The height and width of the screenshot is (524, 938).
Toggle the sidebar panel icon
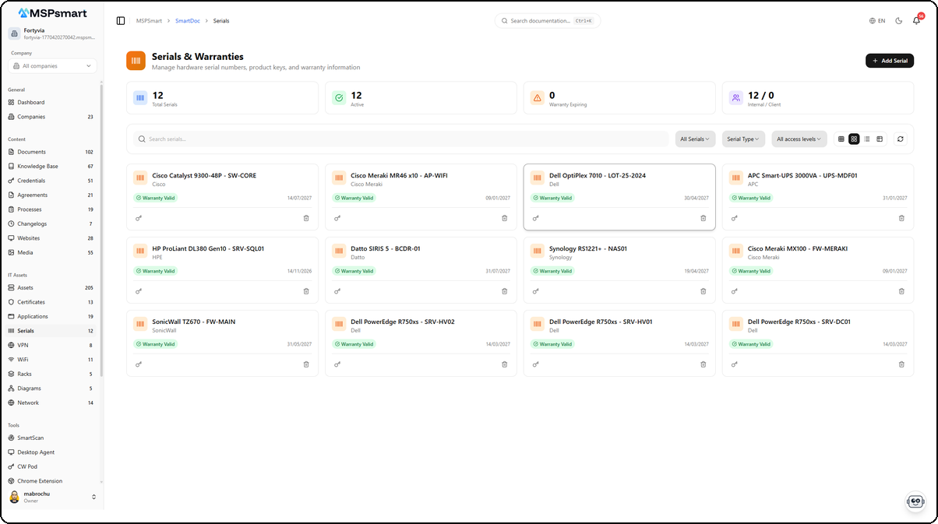coord(121,21)
